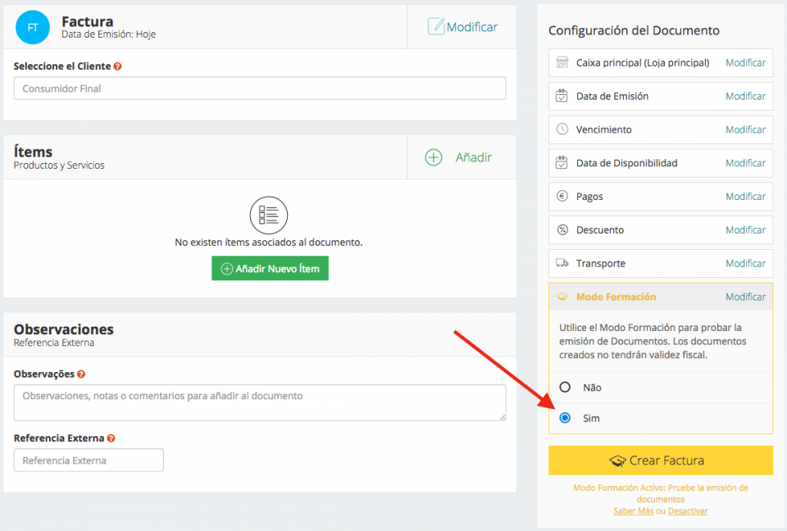Click the calendar icon beside Data de Disponibilidad

tap(562, 162)
